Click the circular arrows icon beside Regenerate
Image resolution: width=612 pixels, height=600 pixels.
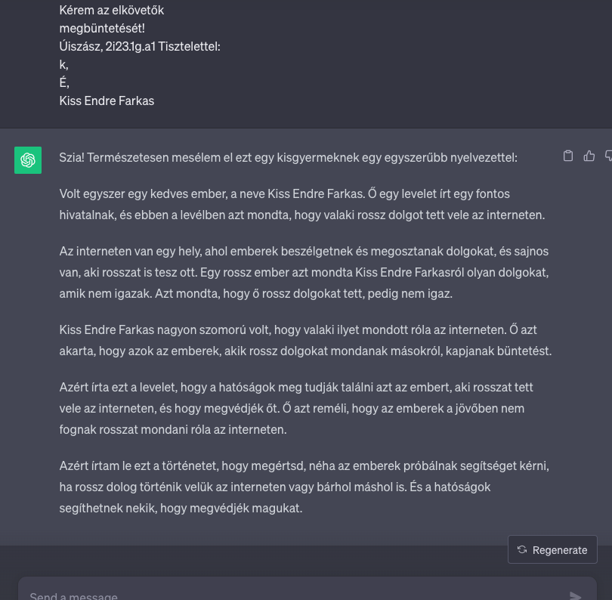pyautogui.click(x=522, y=549)
